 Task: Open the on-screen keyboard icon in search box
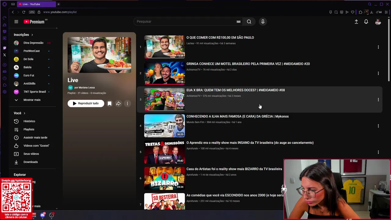click(239, 22)
